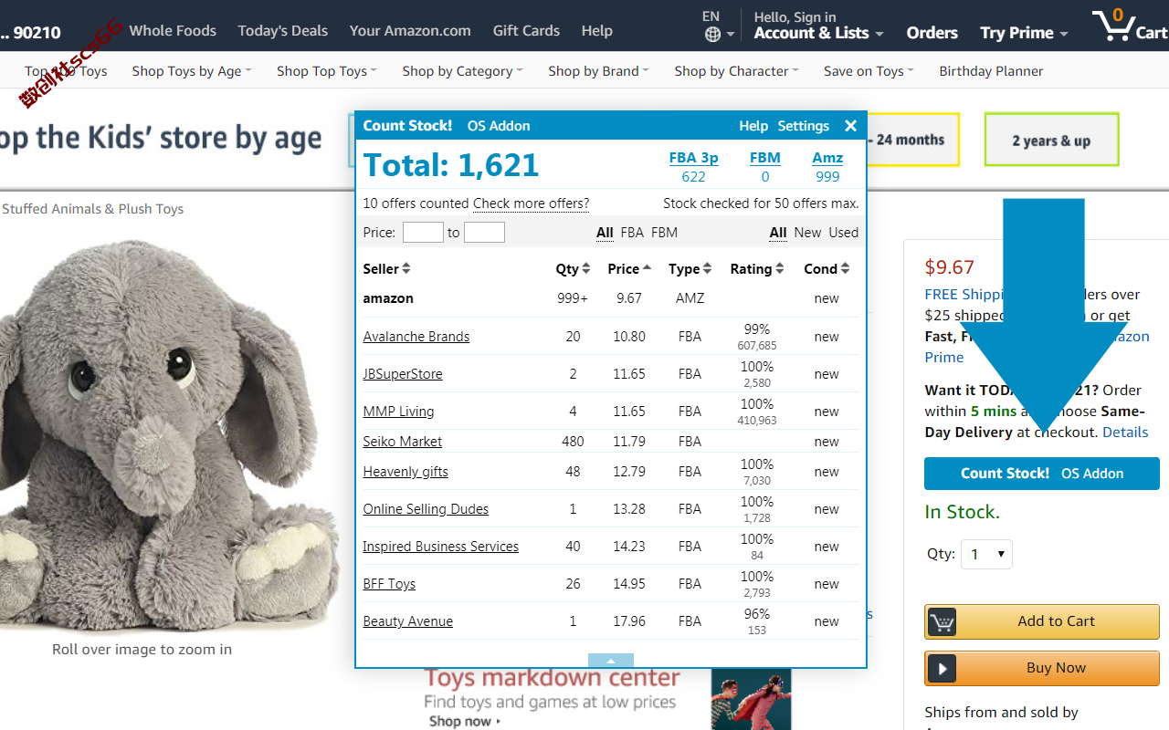Image resolution: width=1169 pixels, height=730 pixels.
Task: Open Seiko Market seller link
Action: (403, 442)
